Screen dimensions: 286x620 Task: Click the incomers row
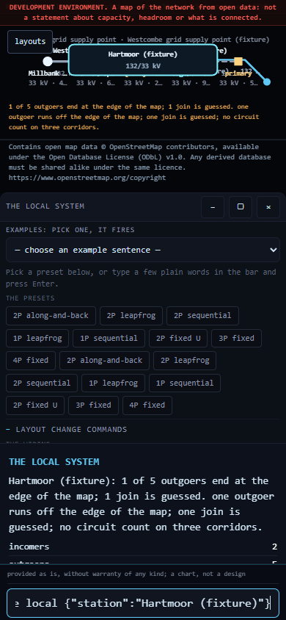click(143, 547)
